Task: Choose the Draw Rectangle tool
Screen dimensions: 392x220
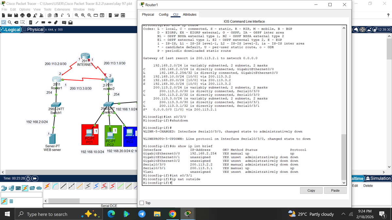Action: point(43,22)
